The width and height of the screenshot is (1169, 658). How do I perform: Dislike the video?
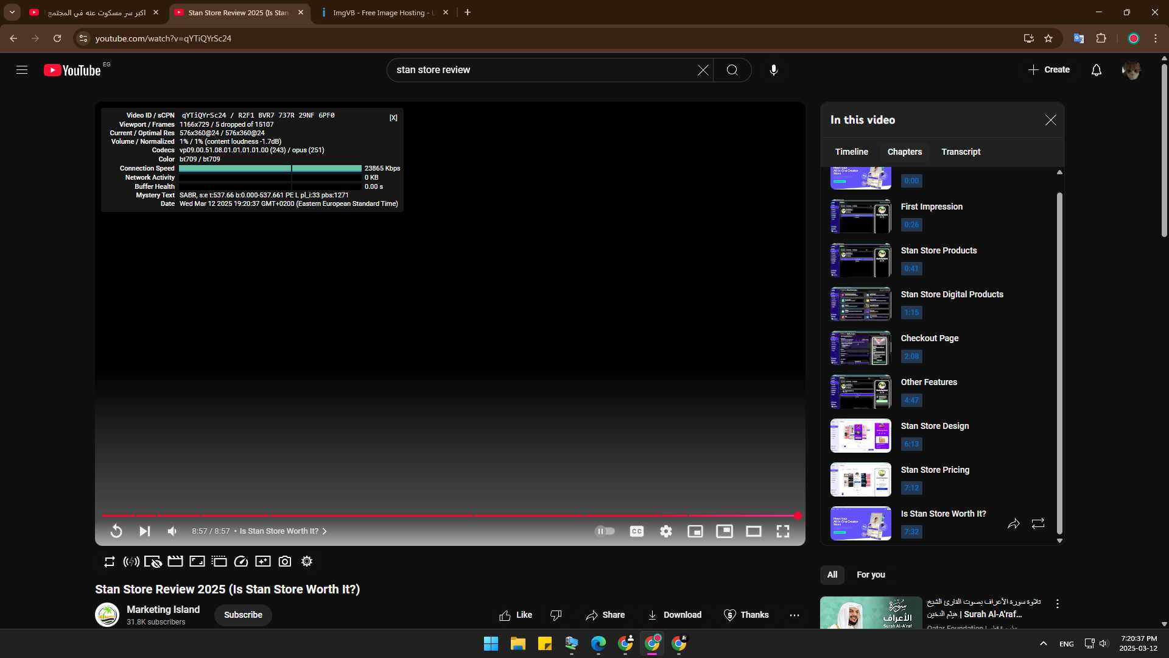[555, 615]
